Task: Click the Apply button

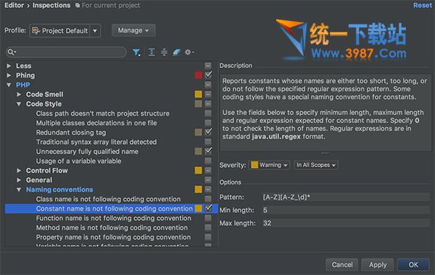Action: click(x=378, y=265)
